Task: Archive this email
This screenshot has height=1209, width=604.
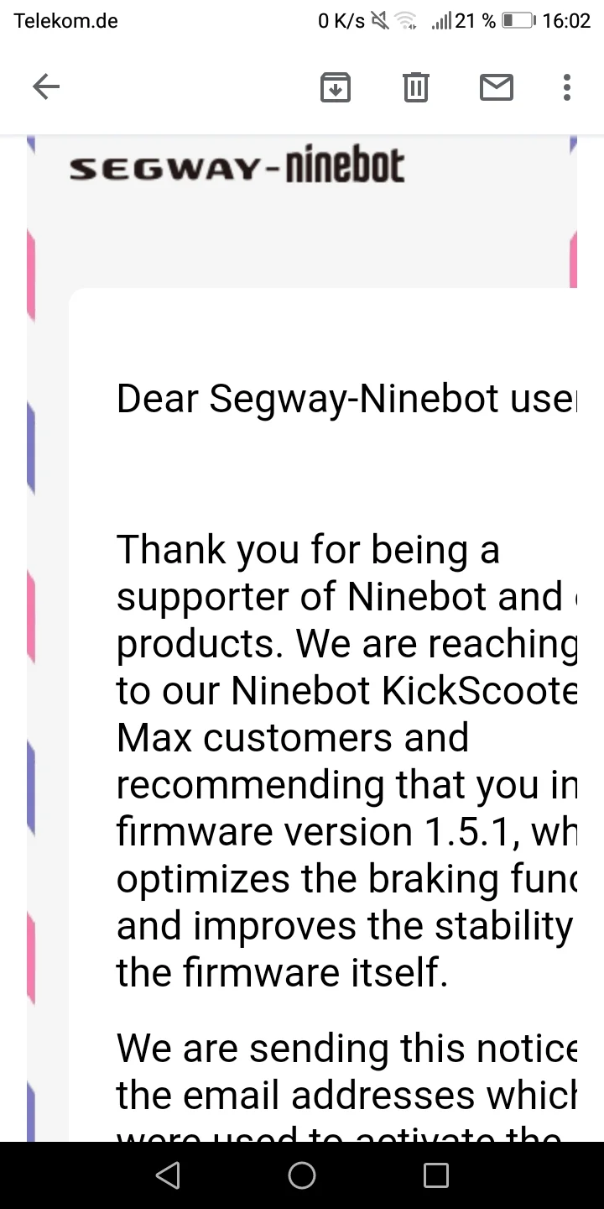Action: (336, 86)
